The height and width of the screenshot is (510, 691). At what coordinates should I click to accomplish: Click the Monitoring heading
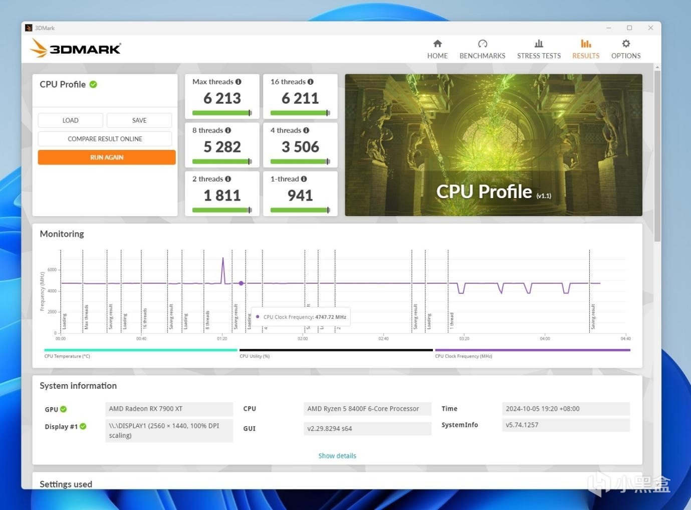pyautogui.click(x=62, y=234)
